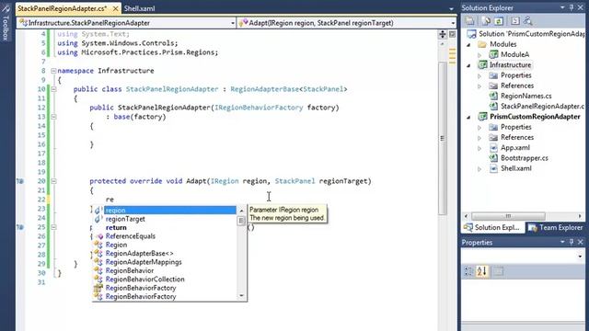The width and height of the screenshot is (589, 331).
Task: Click the editor vertical scrollbar thumb
Action: pos(442,139)
